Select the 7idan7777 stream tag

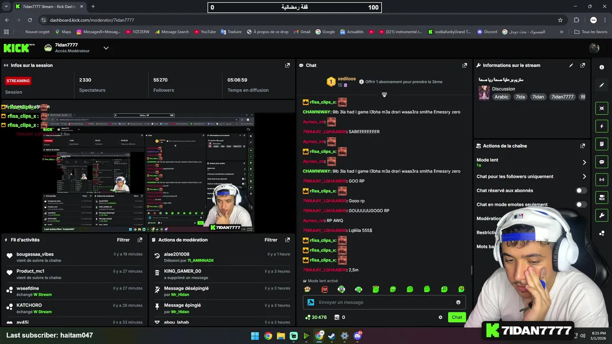(x=562, y=97)
